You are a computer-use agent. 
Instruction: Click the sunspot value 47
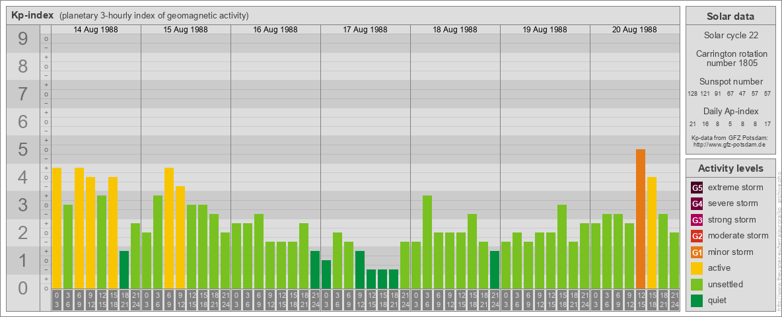pos(743,94)
